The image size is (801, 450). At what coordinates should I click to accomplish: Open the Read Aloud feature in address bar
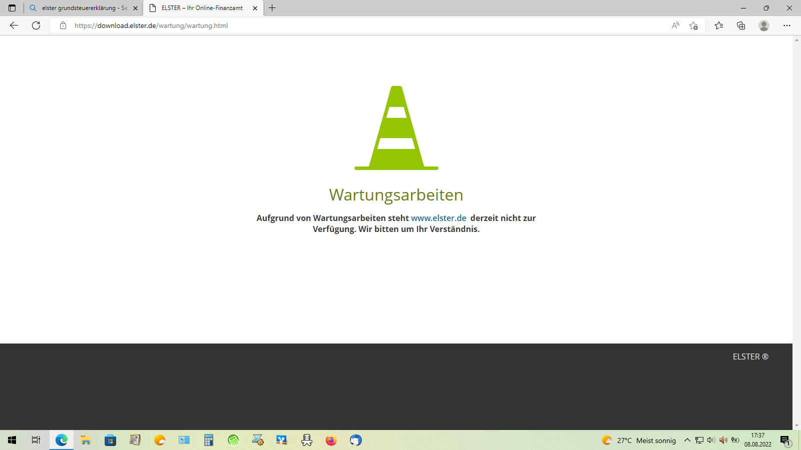675,25
